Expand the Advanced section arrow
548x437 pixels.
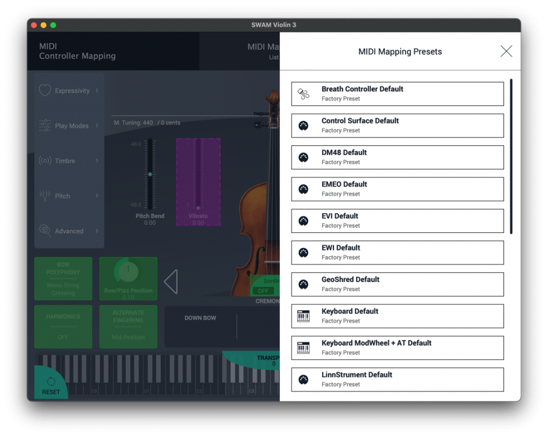point(97,231)
